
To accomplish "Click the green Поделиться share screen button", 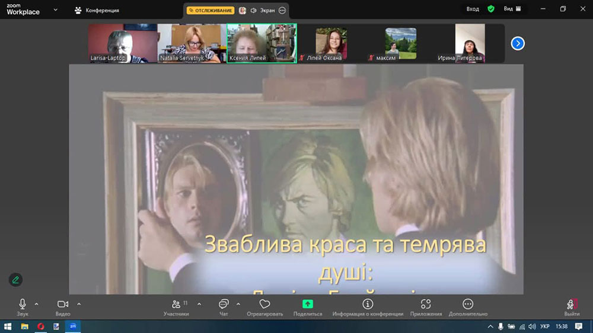I will (x=307, y=308).
